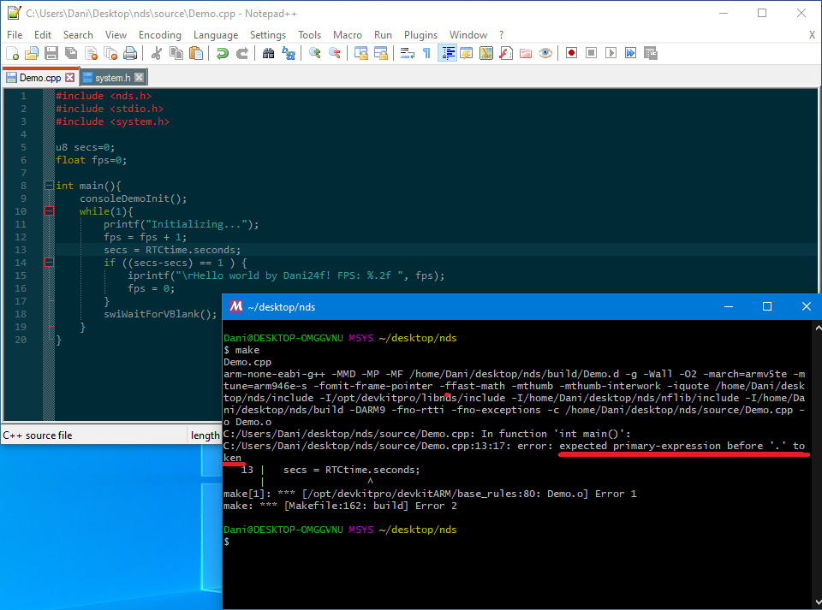Toggle show all characters pilcrow icon
Screen dimensions: 822x610
[426, 53]
